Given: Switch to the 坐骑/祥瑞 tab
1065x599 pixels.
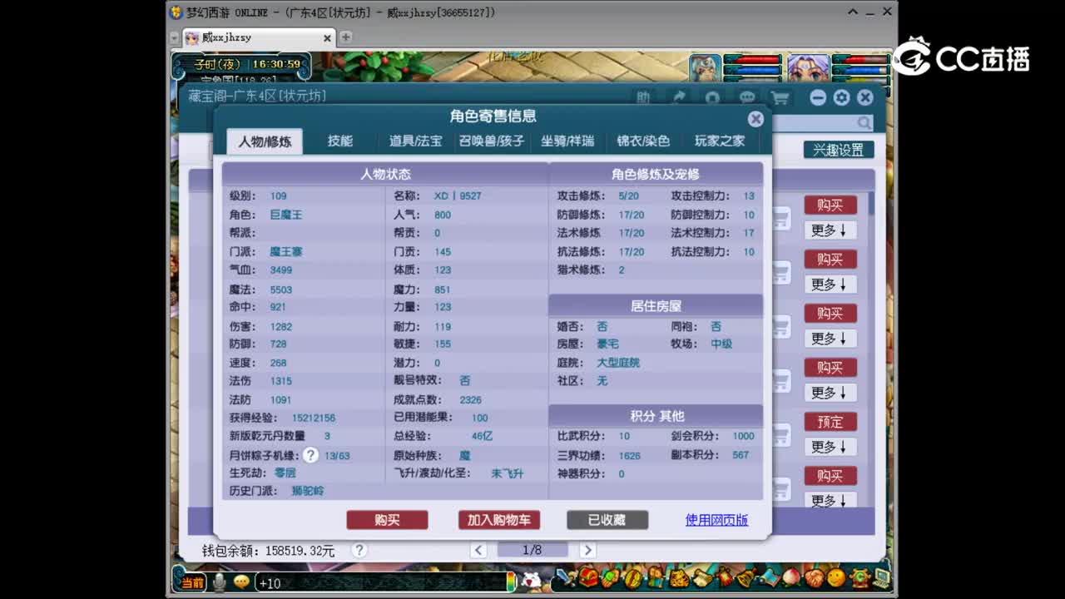Looking at the screenshot, I should tap(567, 141).
